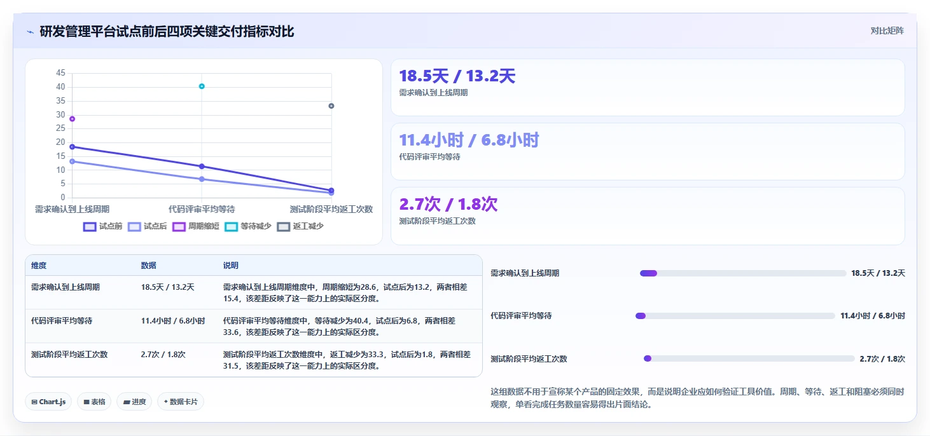This screenshot has height=436, width=930.
Task: Click the 说明 table column header
Action: coord(231,265)
